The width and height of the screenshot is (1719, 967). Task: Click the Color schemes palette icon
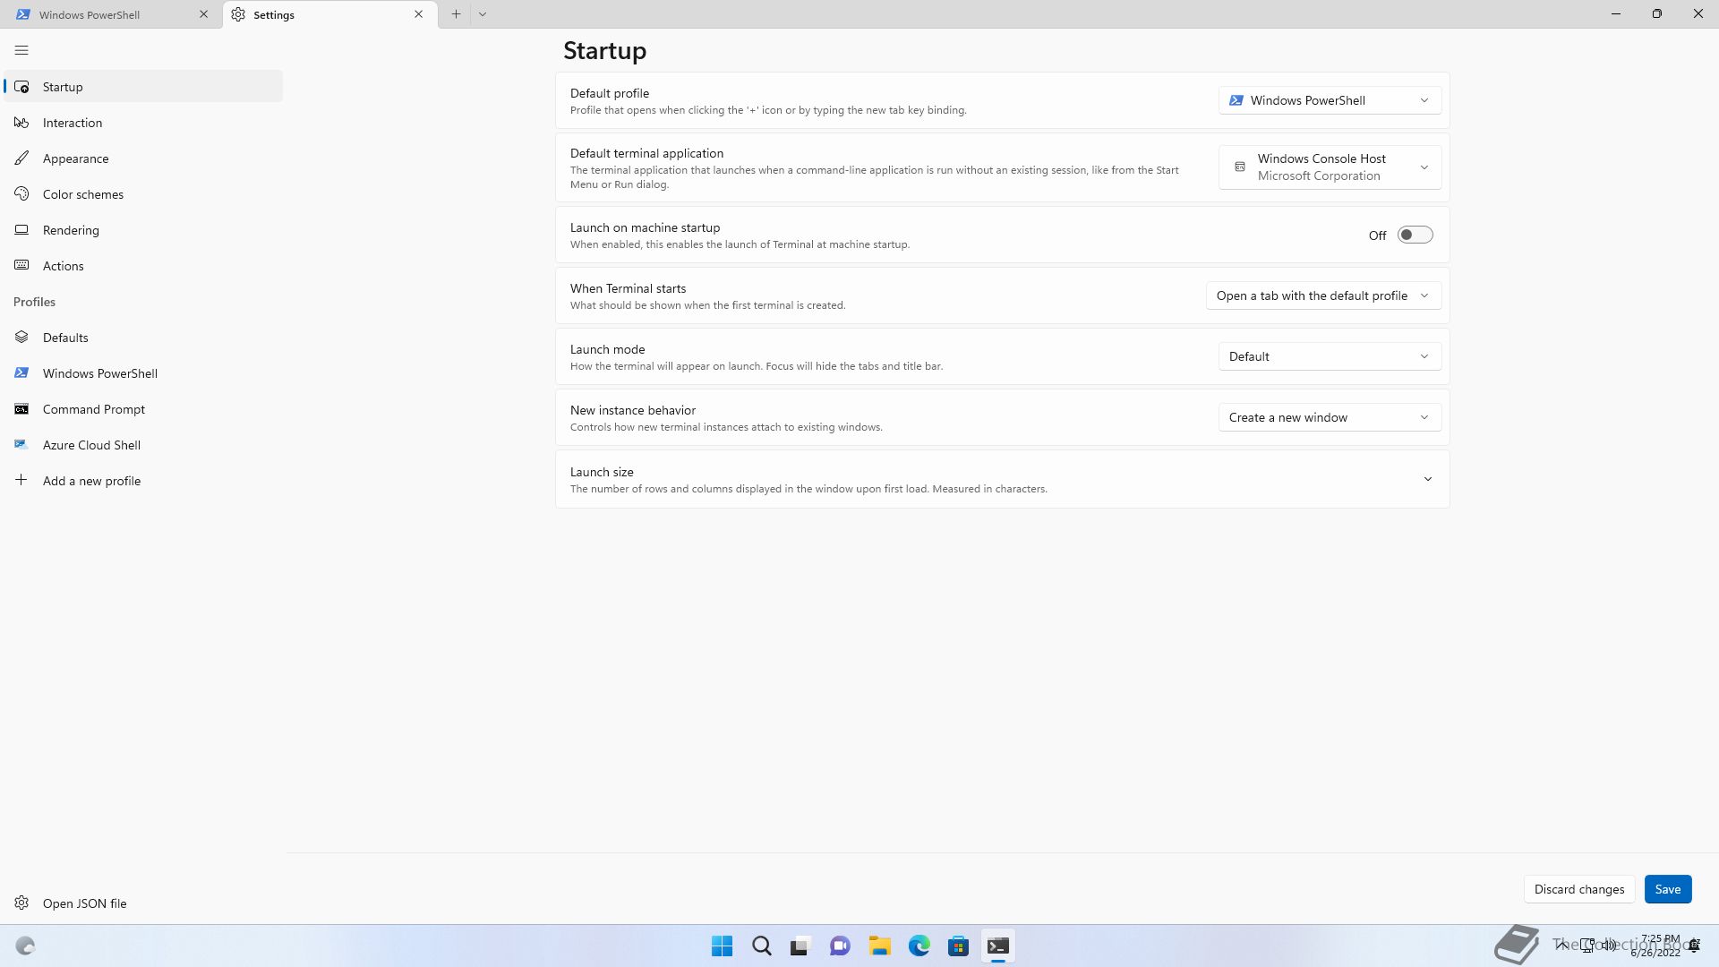(x=21, y=194)
